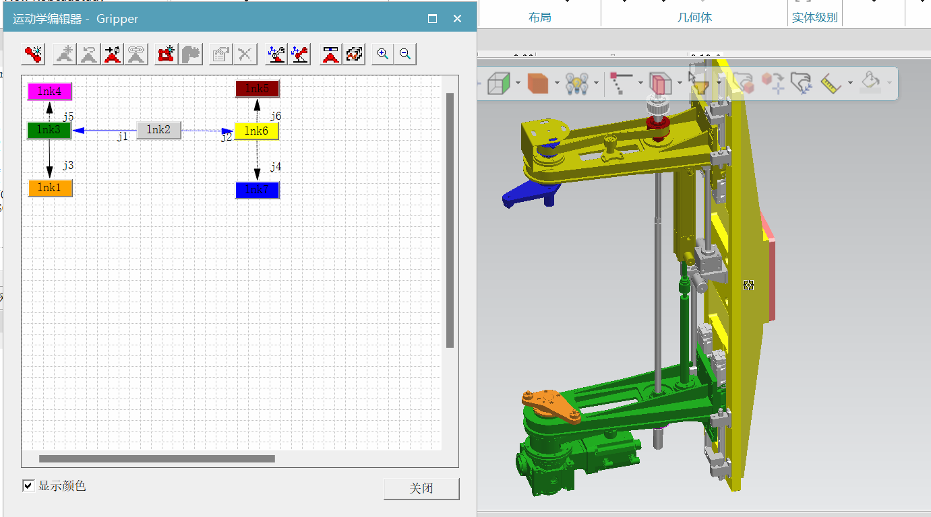Select the Create Link tool
This screenshot has height=517, width=931.
[x=34, y=55]
